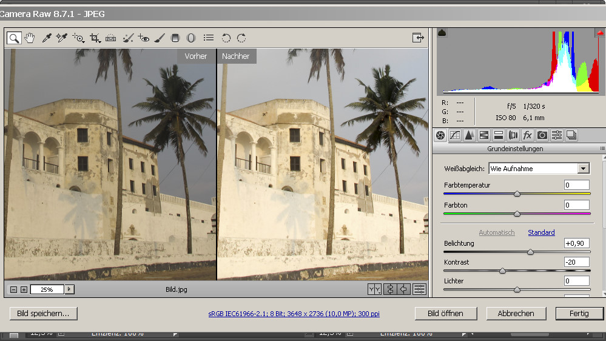
Task: Zoom in with the plus button
Action: coord(24,289)
